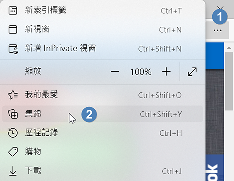
Task: Open 我的最愛 from the menu
Action: click(x=41, y=95)
